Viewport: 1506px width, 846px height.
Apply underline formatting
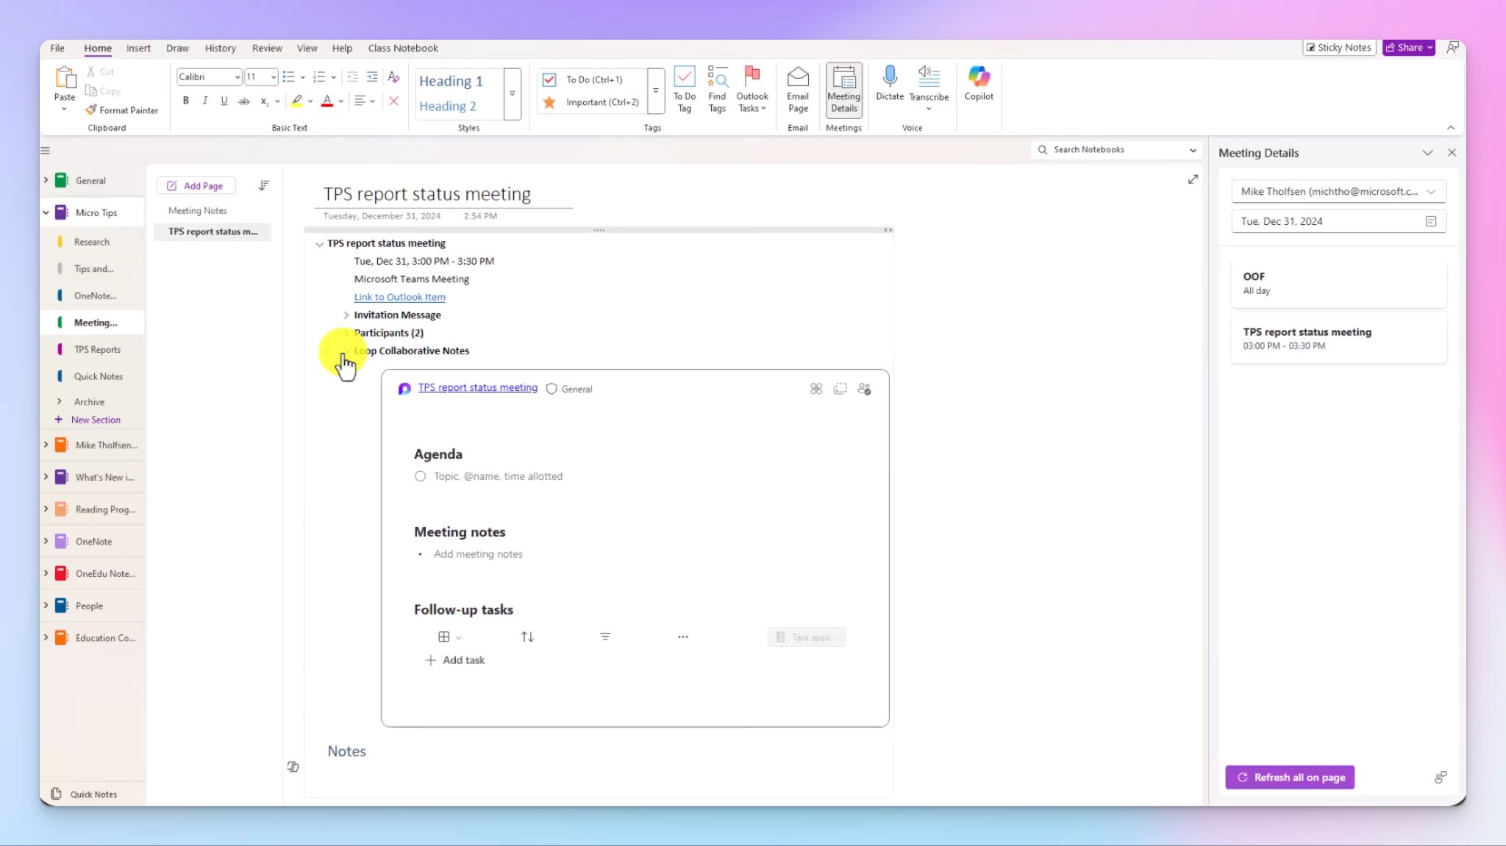point(224,101)
